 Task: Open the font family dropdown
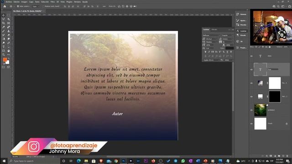click(x=211, y=36)
